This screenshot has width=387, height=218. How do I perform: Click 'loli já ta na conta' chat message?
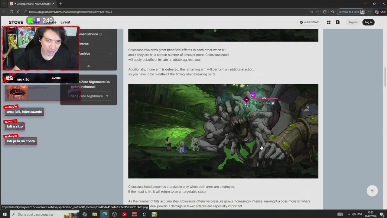click(21, 141)
